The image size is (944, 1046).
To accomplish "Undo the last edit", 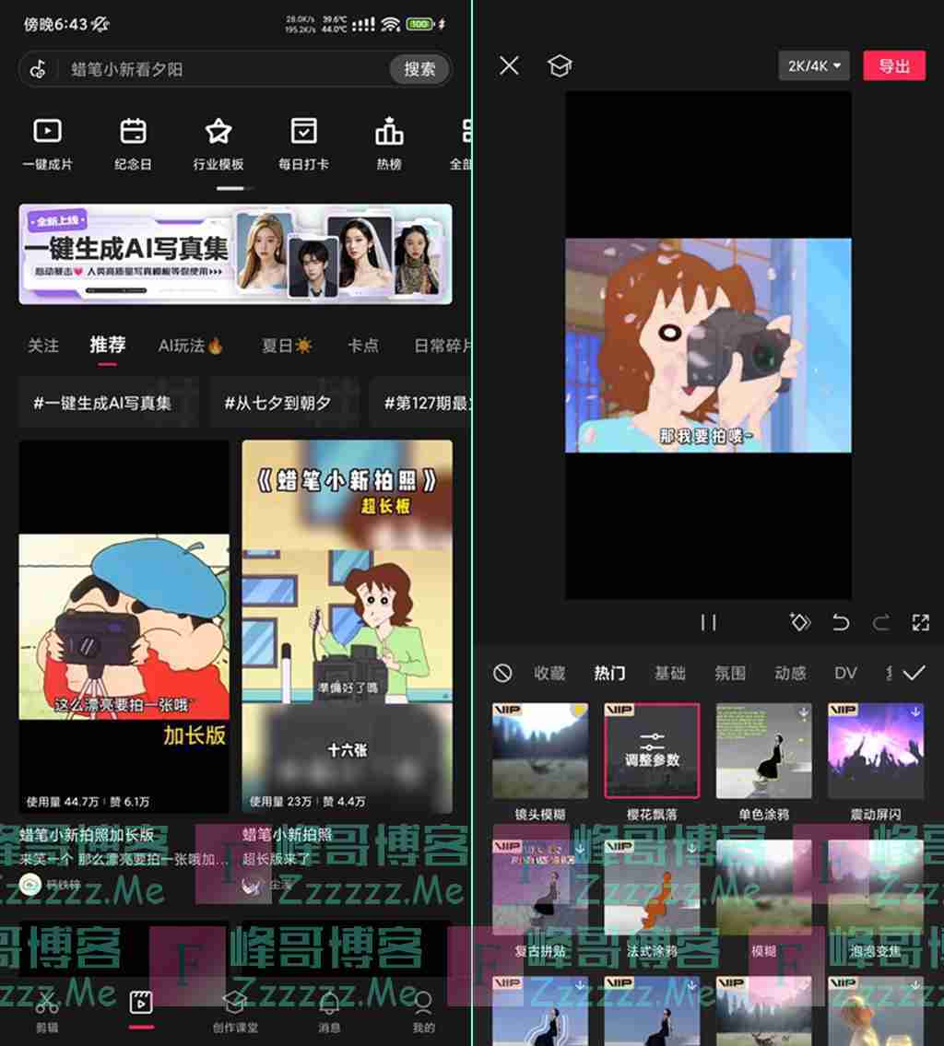I will [x=841, y=622].
